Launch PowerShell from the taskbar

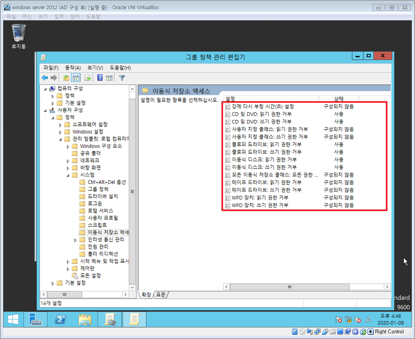tap(60, 319)
